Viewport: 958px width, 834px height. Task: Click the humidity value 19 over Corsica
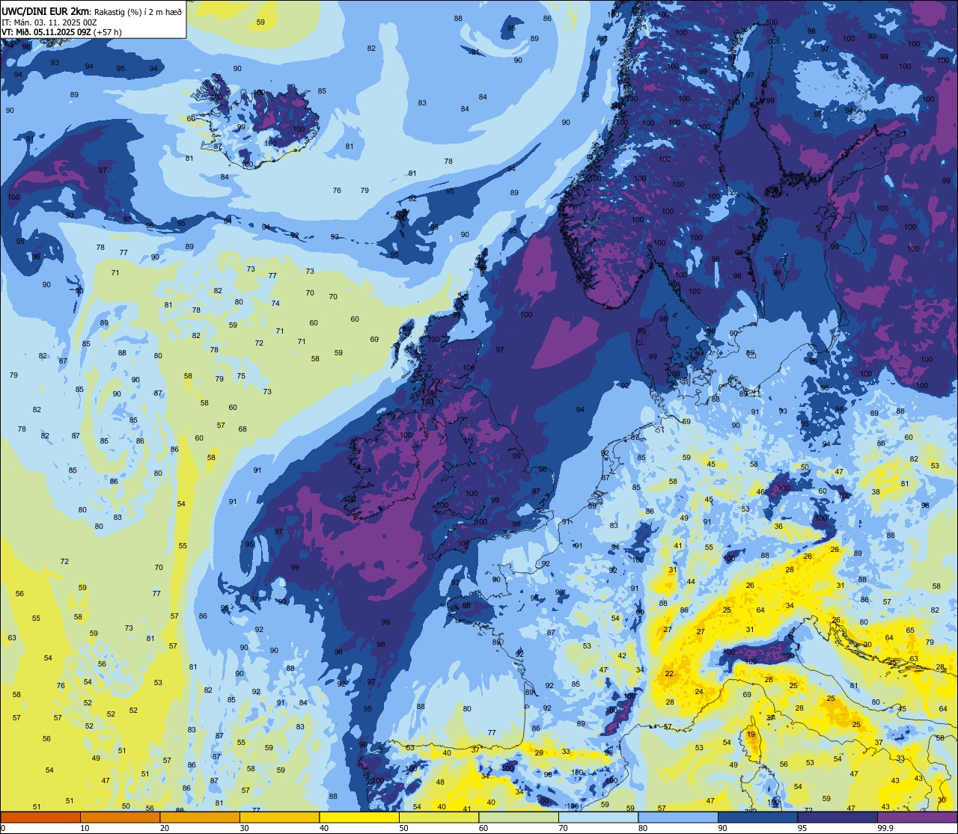[751, 735]
